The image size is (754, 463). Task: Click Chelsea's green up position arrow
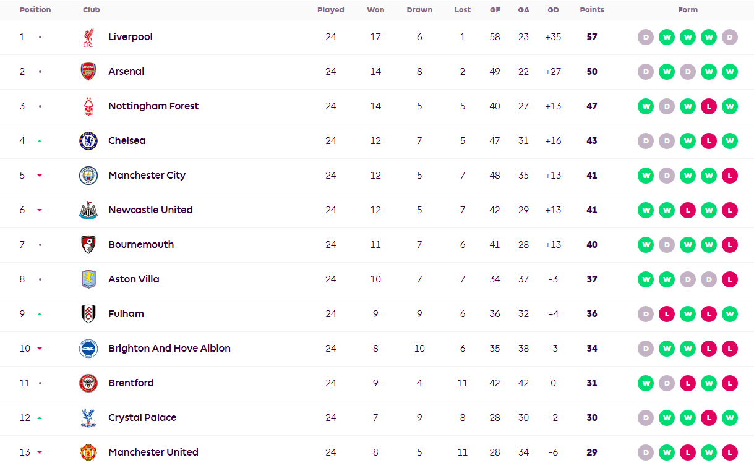click(40, 141)
